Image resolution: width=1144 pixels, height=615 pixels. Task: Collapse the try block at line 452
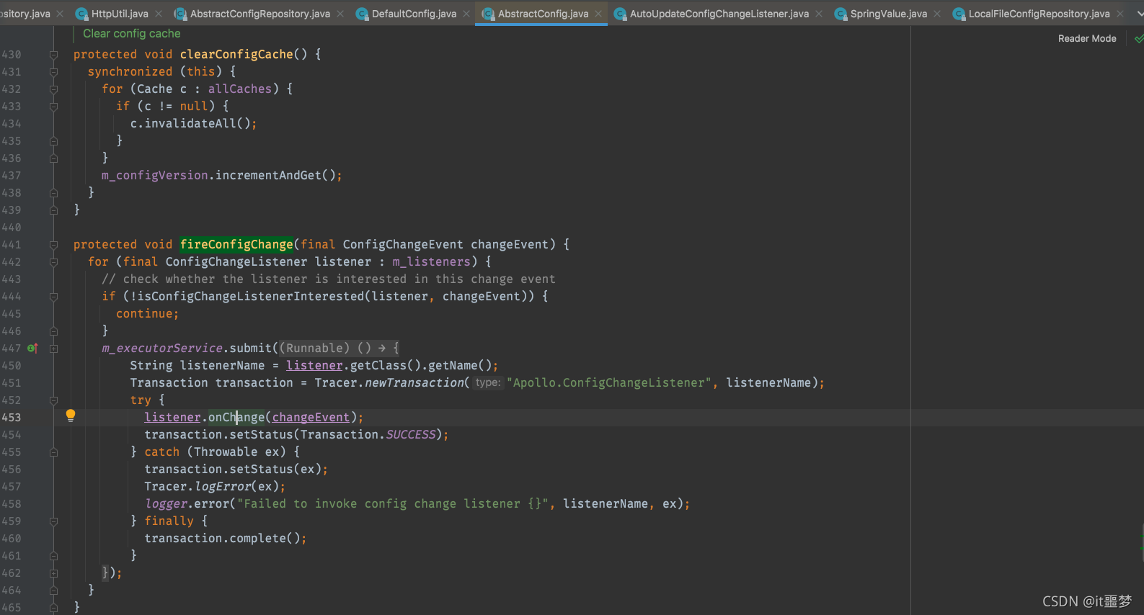click(53, 400)
